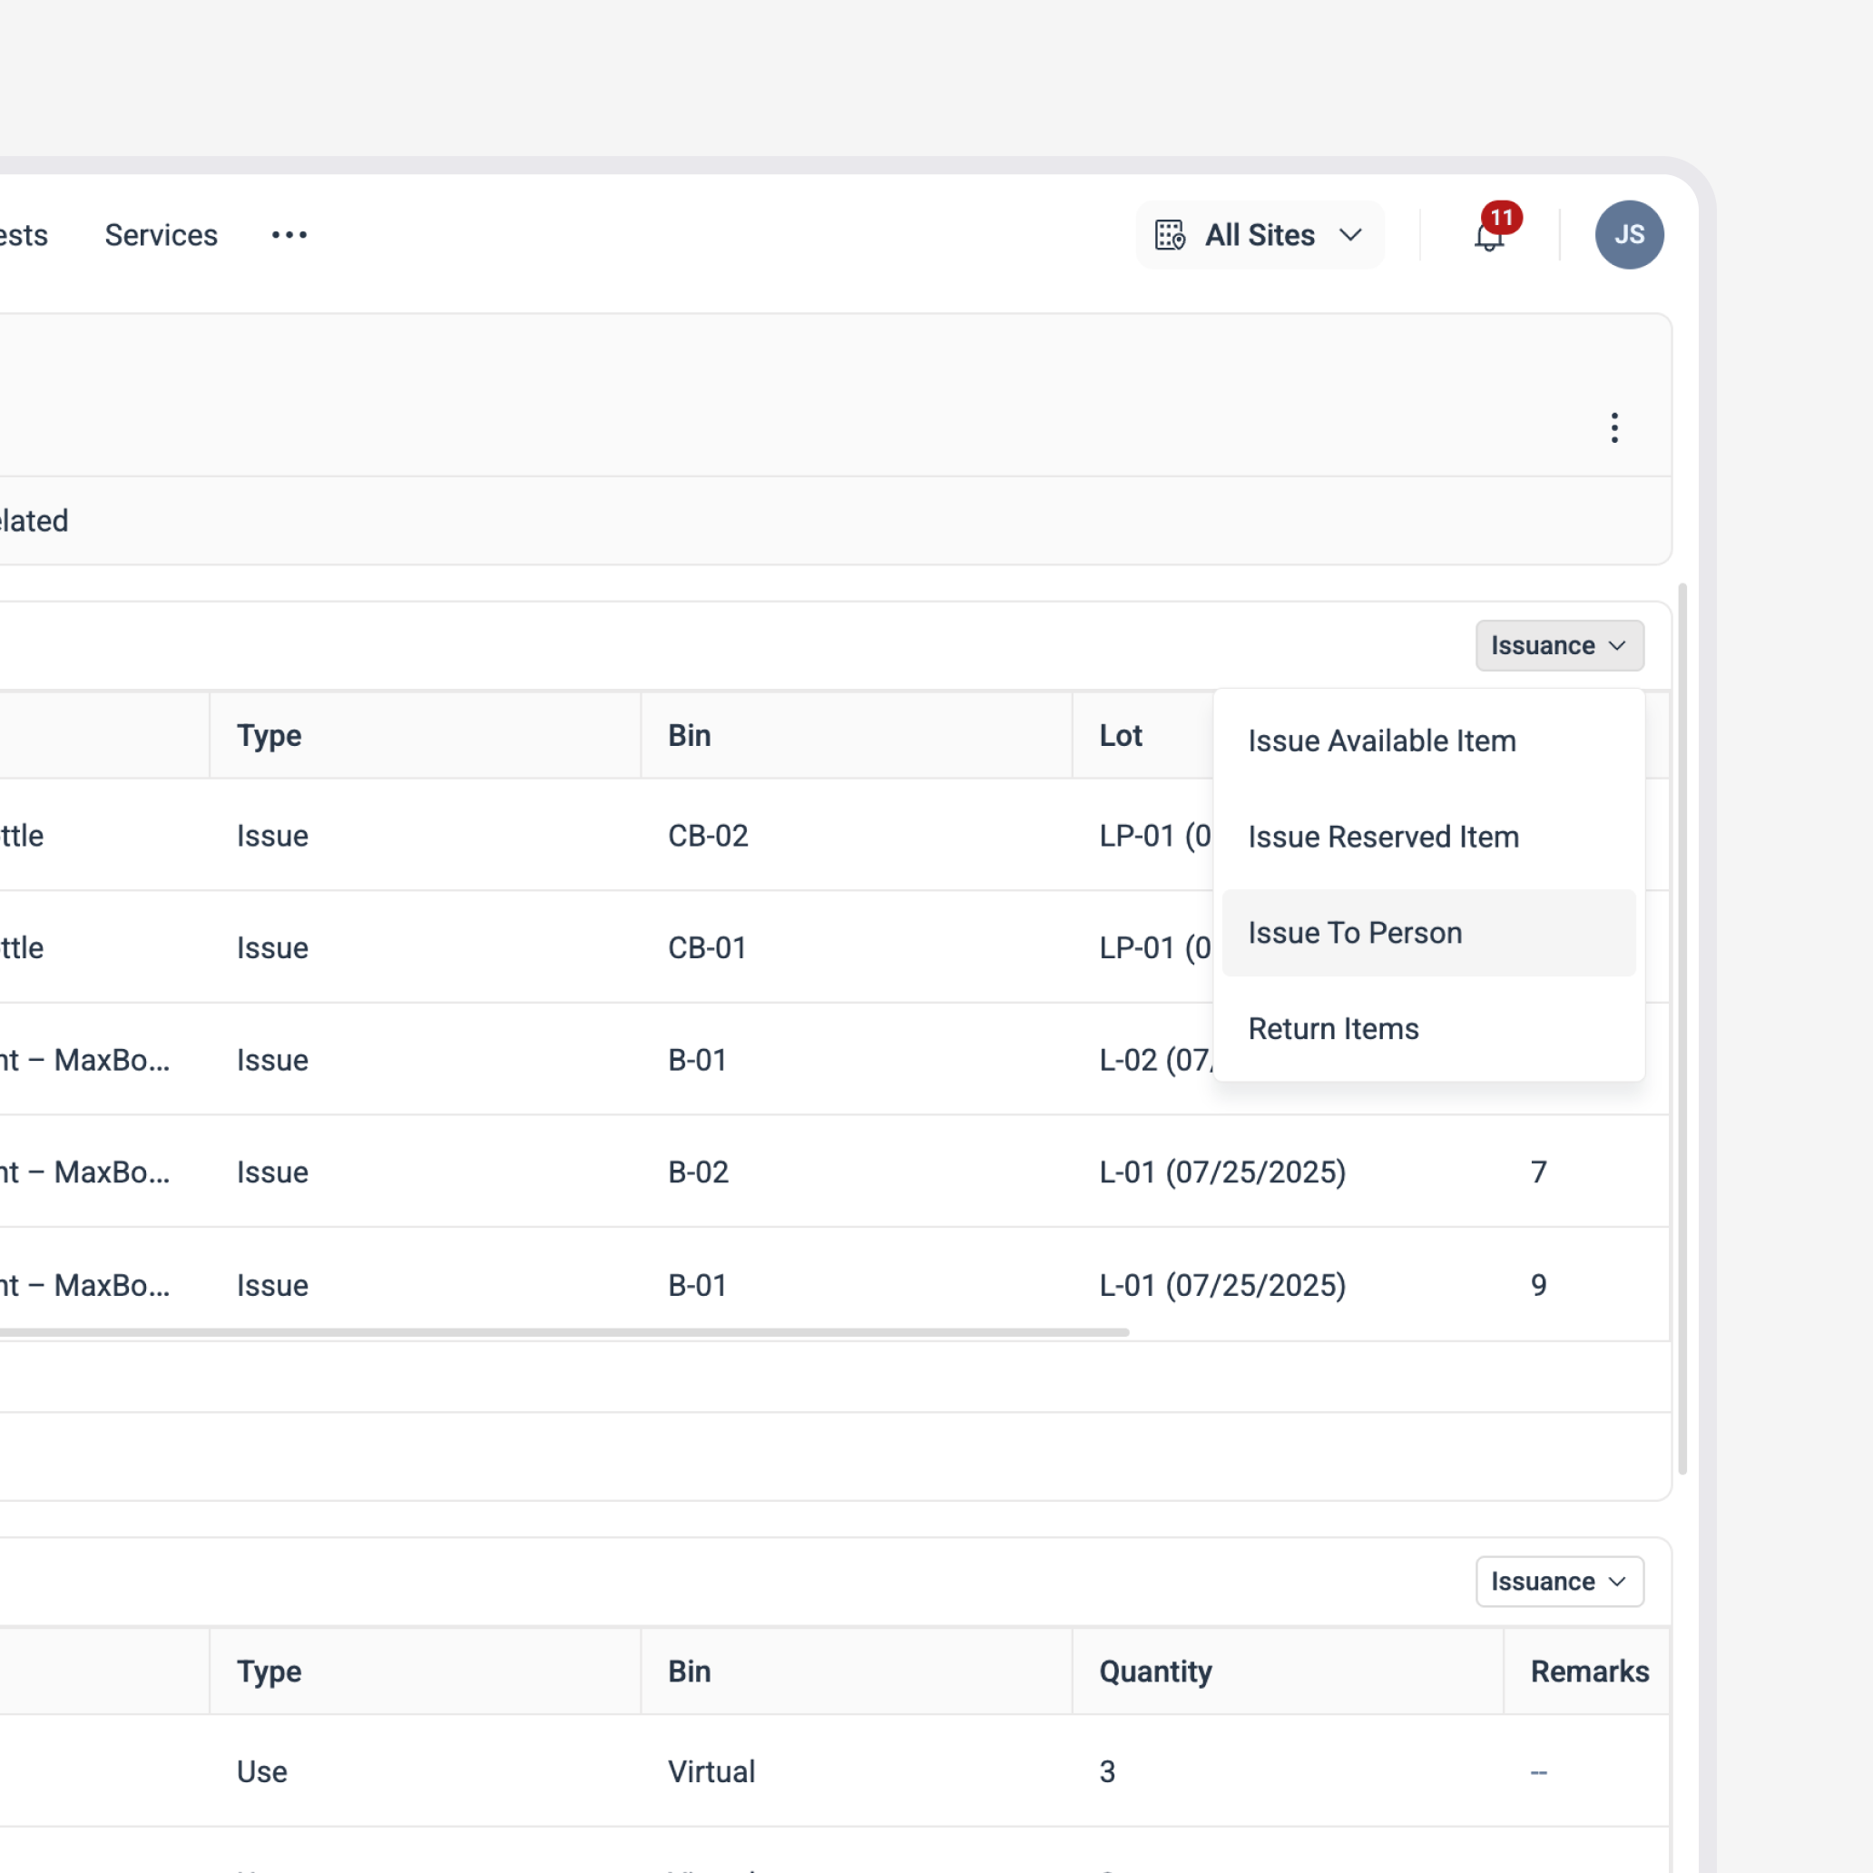Click the vertical three-dot options icon
This screenshot has height=1873, width=1873.
click(1614, 427)
